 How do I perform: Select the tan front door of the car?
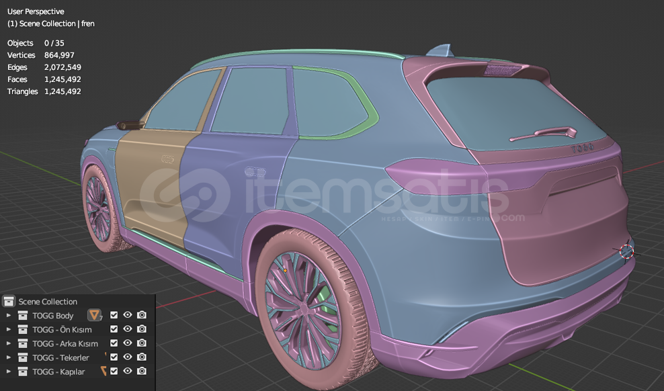(149, 182)
